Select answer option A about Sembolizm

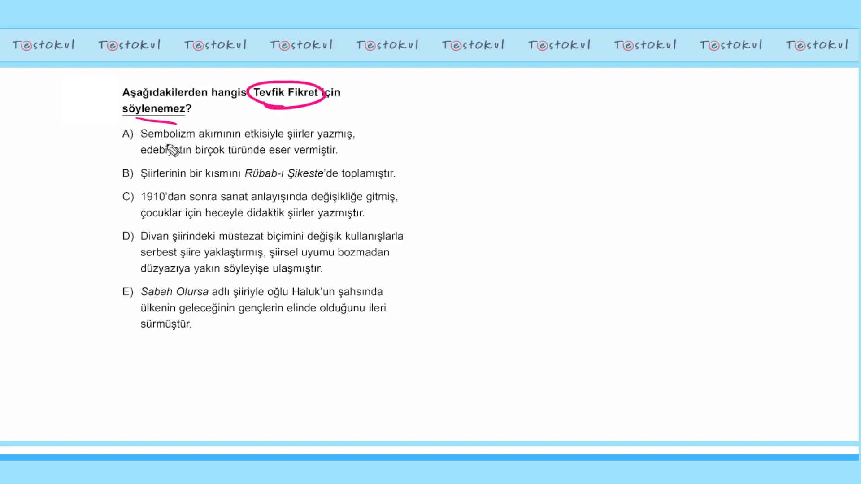(239, 142)
